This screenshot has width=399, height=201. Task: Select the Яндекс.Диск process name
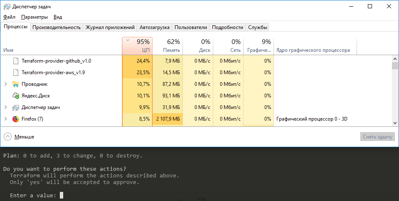(36, 96)
